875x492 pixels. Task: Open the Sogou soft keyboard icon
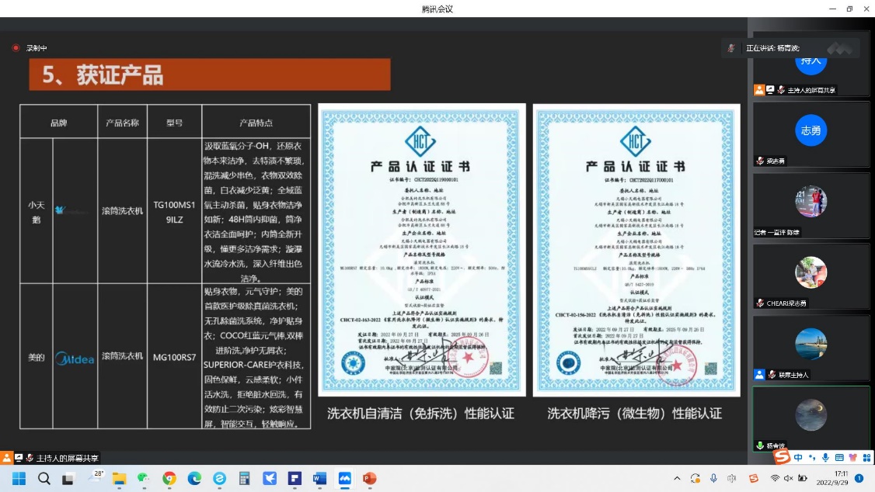pyautogui.click(x=840, y=458)
